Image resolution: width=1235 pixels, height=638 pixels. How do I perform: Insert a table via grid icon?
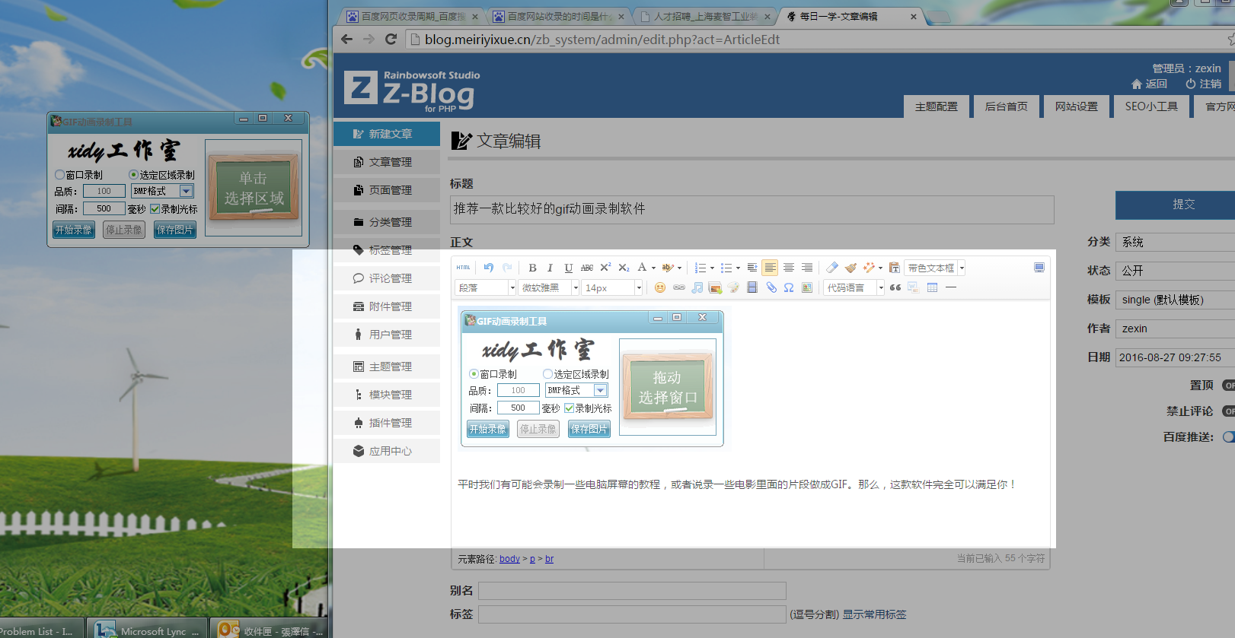click(x=932, y=287)
